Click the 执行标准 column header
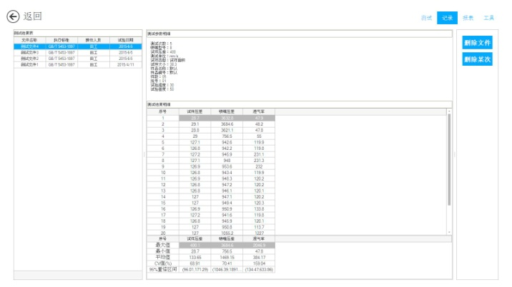The height and width of the screenshot is (287, 512). [x=61, y=40]
